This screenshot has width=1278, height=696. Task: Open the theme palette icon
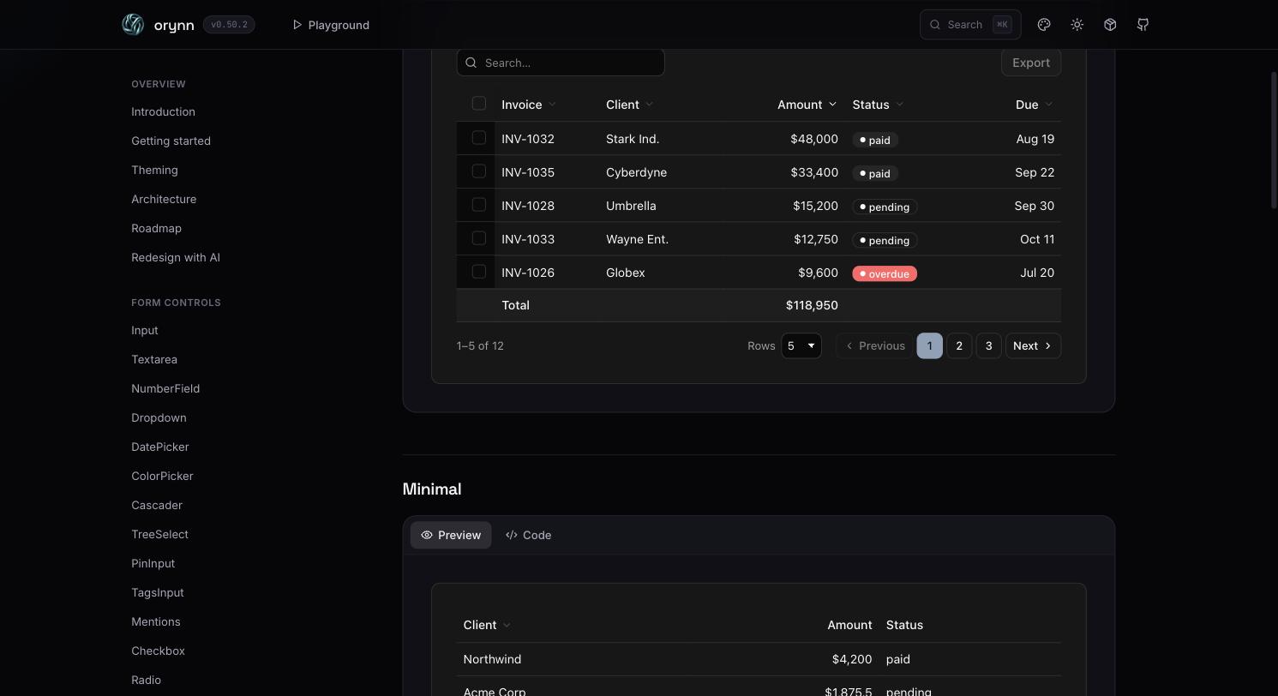click(x=1044, y=25)
